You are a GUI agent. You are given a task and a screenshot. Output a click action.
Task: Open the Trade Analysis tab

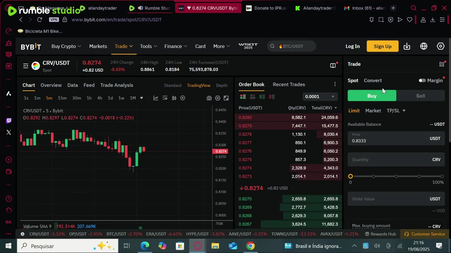coord(117,85)
